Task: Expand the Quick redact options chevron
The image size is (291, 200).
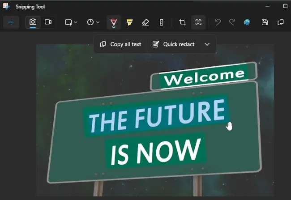Action: [207, 44]
